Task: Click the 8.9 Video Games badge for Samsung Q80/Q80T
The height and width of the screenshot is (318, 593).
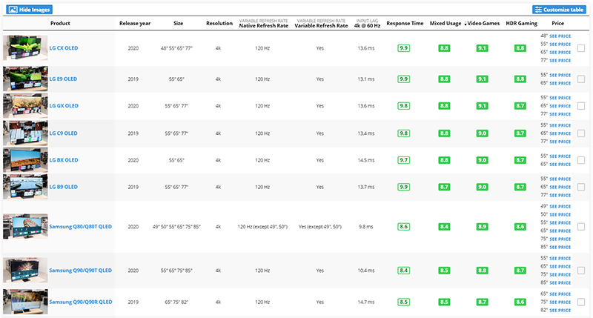Action: 482,227
